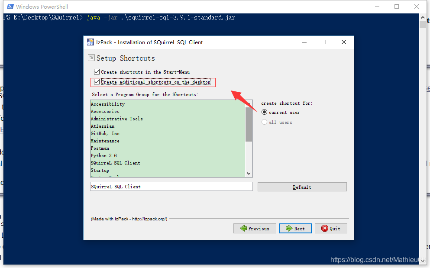Select Postman program group
Screen dimensions: 430x268
tap(168, 149)
